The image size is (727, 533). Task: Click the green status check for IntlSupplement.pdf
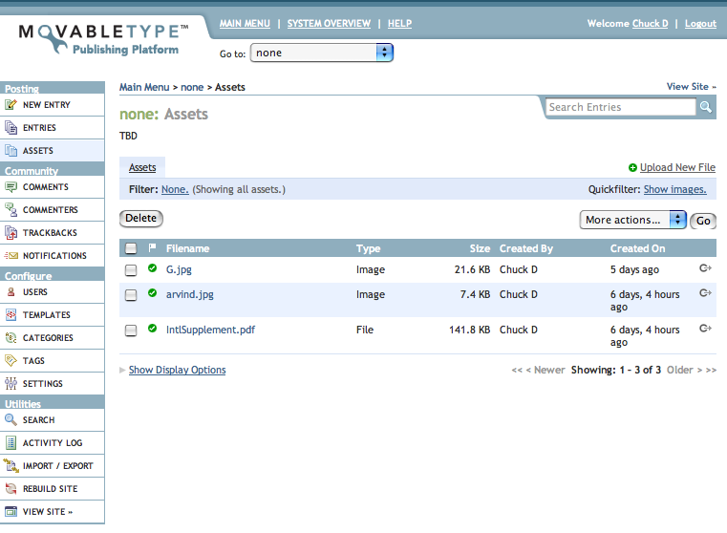152,329
